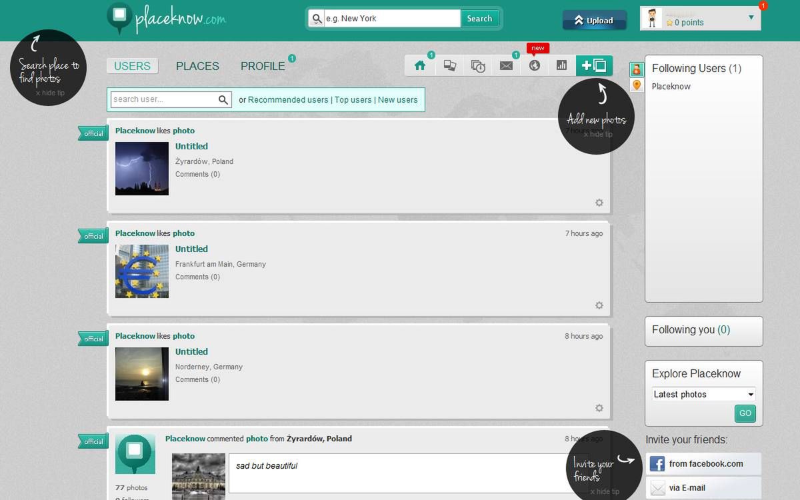Click the magnifier icon in place search
Image resolution: width=800 pixels, height=500 pixels.
click(317, 19)
